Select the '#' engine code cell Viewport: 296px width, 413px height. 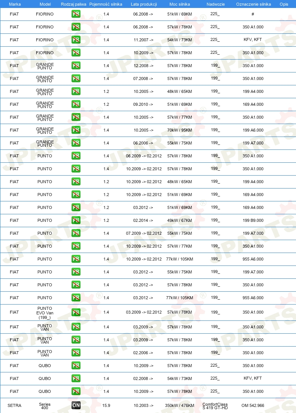point(253,14)
